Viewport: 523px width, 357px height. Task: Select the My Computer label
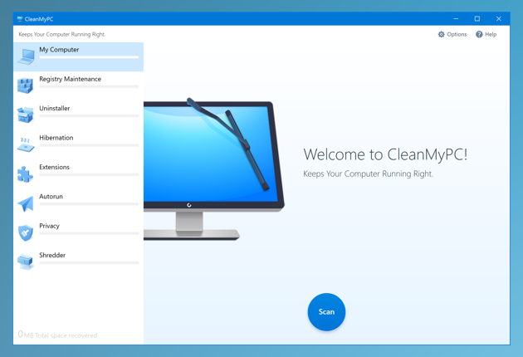pos(59,50)
